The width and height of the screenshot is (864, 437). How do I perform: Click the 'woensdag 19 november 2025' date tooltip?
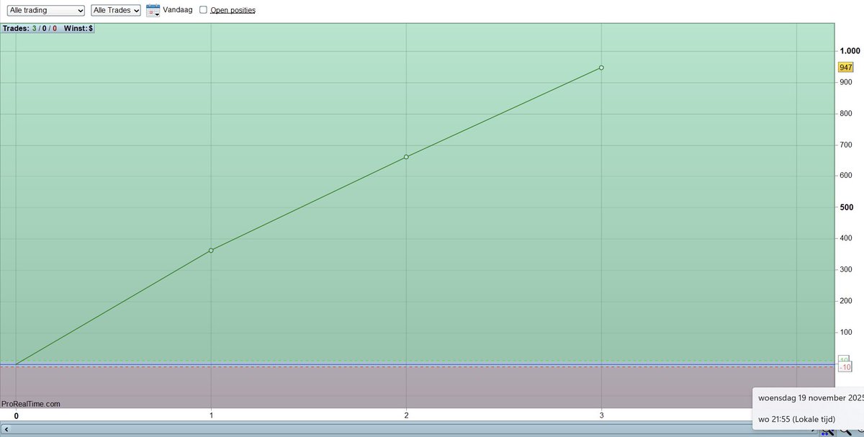(811, 398)
